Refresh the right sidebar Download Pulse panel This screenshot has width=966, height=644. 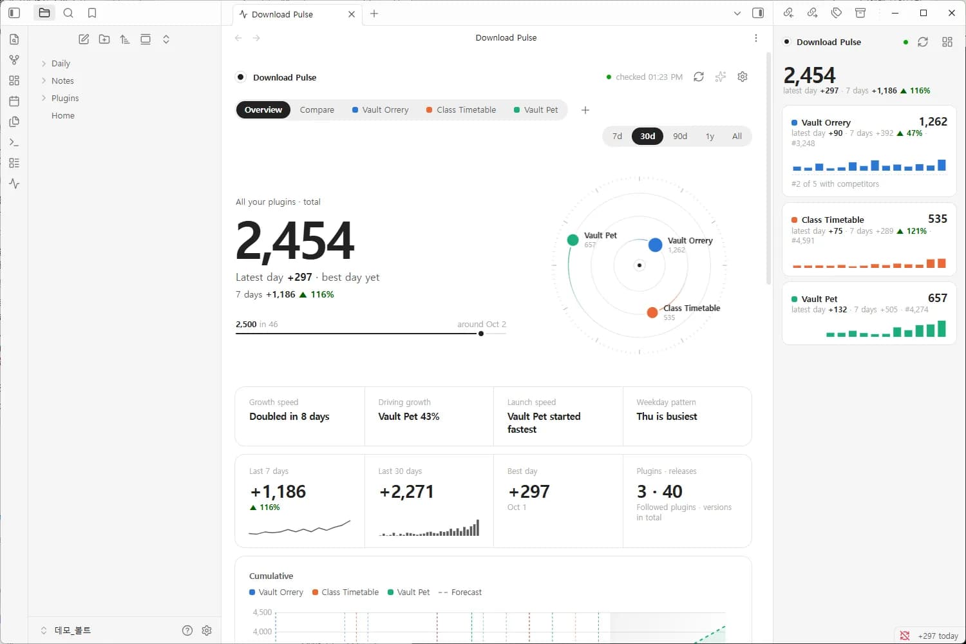click(x=923, y=42)
